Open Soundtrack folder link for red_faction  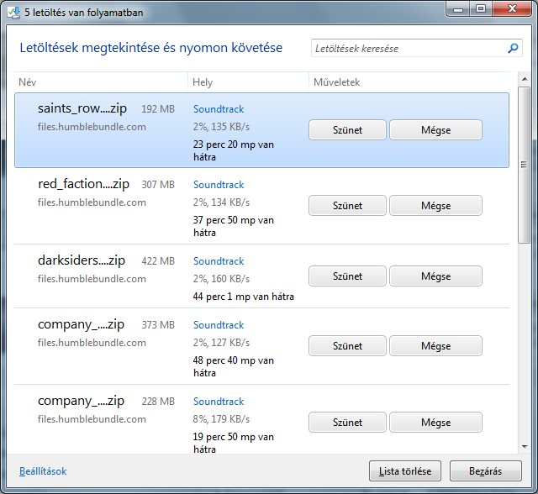tap(219, 185)
